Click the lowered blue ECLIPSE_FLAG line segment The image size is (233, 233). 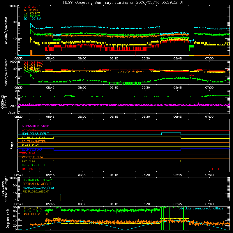[117, 150]
